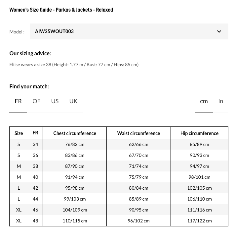Toggle units to inches
The height and width of the screenshot is (236, 233).
221,101
